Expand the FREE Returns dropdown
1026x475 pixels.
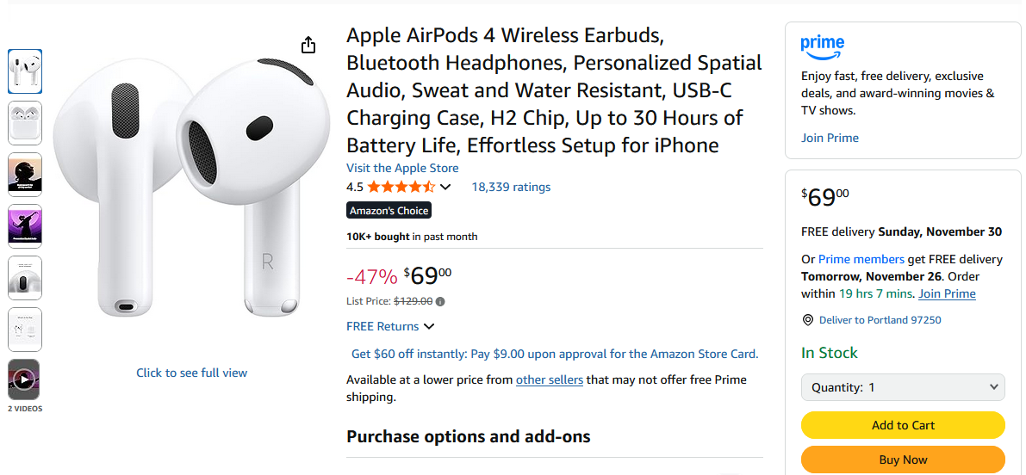(390, 326)
